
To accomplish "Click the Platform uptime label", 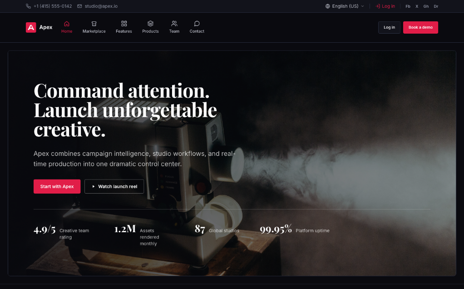I will (312, 231).
